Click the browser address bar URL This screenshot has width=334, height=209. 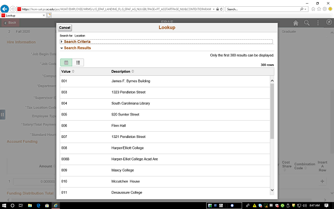pos(116,9)
